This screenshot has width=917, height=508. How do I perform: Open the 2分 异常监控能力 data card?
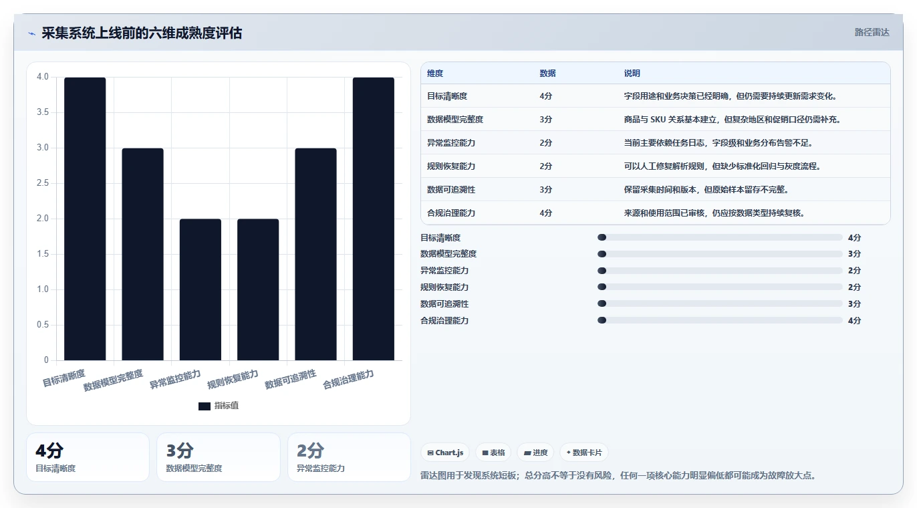[x=349, y=457]
